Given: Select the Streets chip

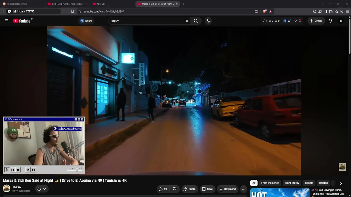Looking at the screenshot, I should pyautogui.click(x=309, y=183).
